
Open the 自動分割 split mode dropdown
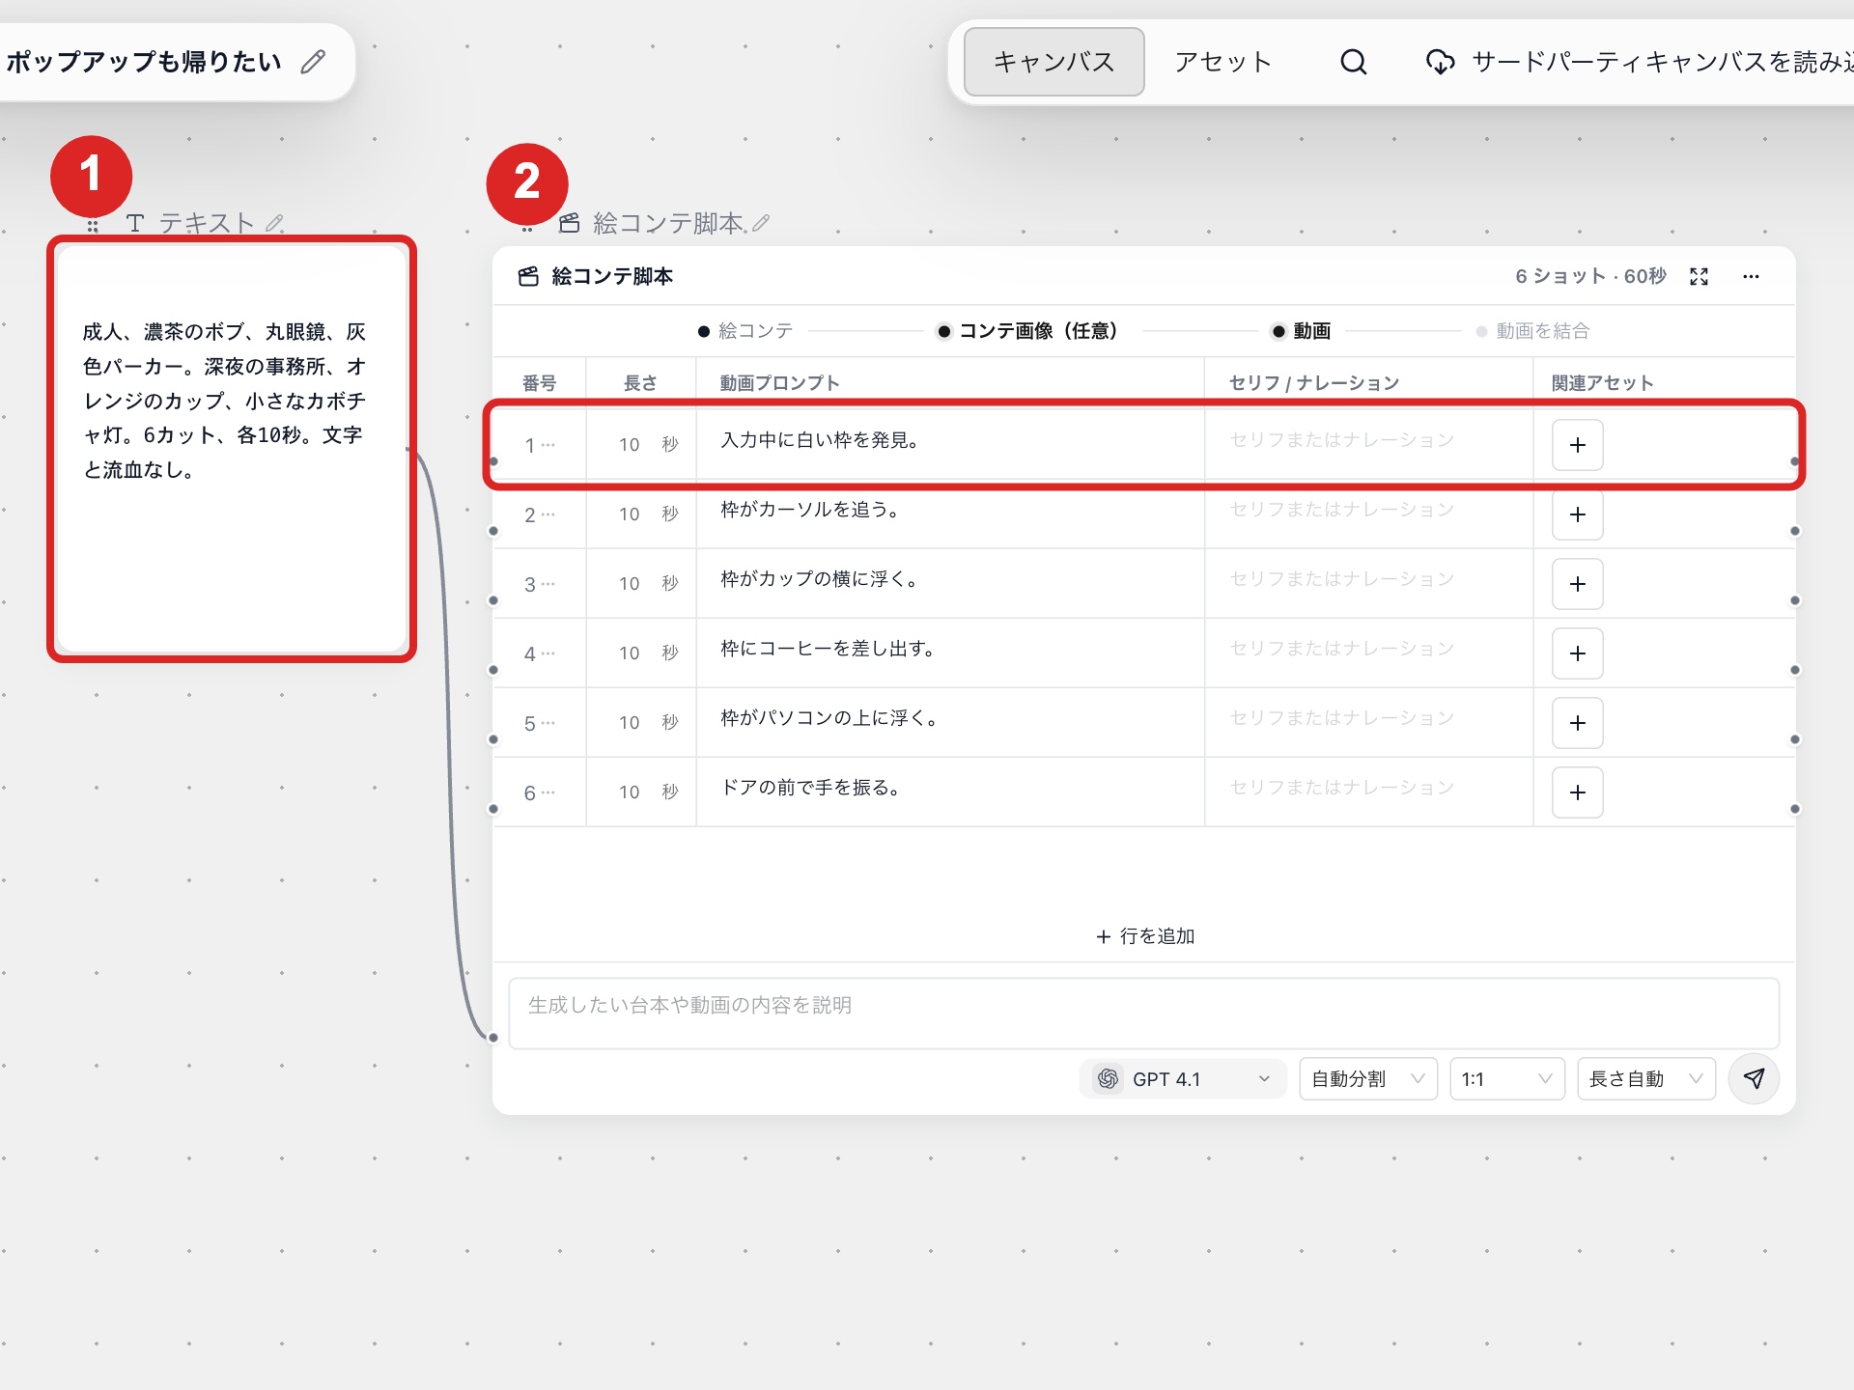[x=1368, y=1079]
